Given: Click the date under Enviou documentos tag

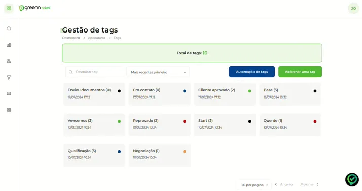Looking at the screenshot, I should 79,97.
